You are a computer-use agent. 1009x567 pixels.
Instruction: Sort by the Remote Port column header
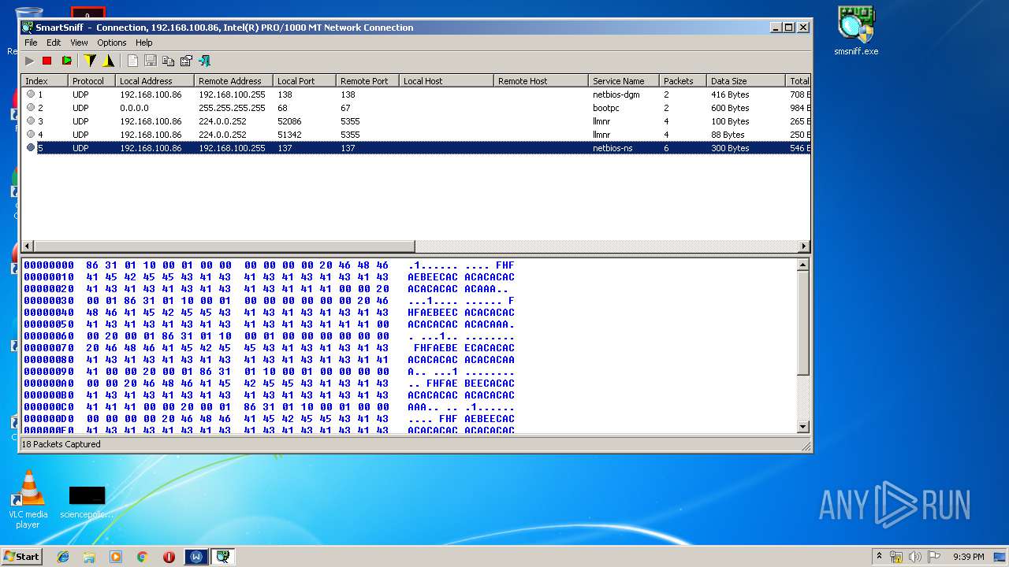click(367, 81)
